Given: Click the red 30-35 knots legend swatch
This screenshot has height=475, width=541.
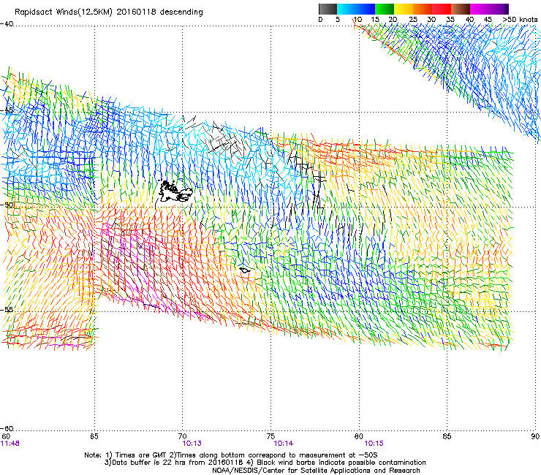Looking at the screenshot, I should coord(442,9).
